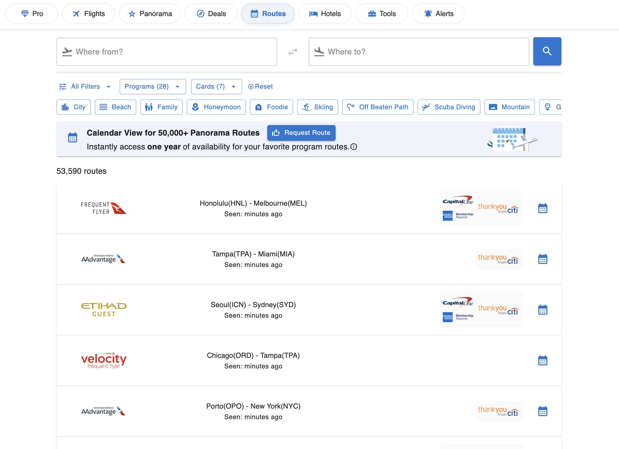Viewport: 619px width, 449px height.
Task: Swap origin and destination arrows icon
Action: click(293, 51)
